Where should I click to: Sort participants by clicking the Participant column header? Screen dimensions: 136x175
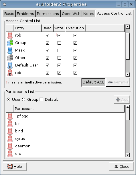[69, 109]
